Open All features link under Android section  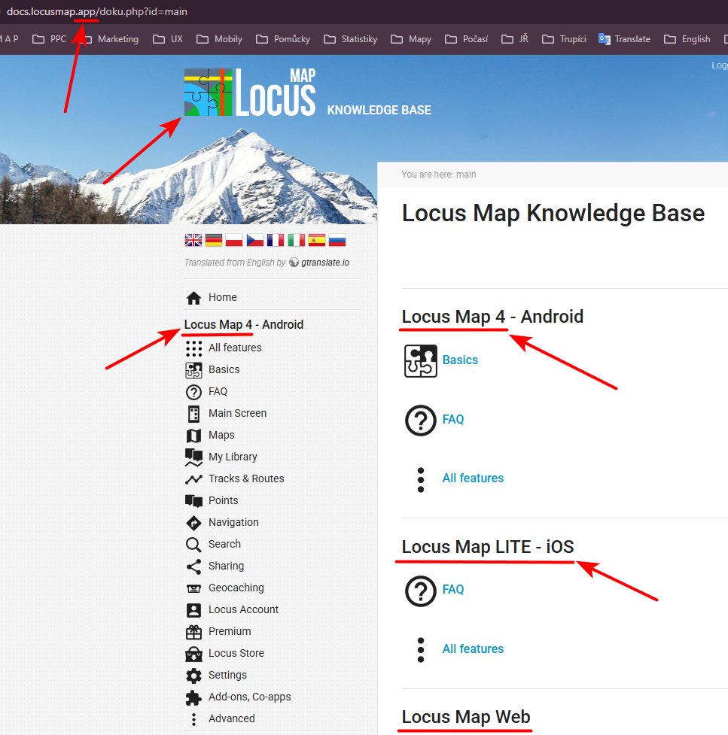(x=473, y=478)
